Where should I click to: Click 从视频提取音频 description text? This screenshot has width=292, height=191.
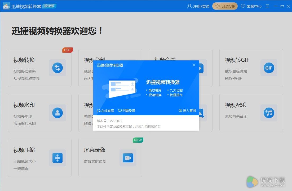click(26, 79)
